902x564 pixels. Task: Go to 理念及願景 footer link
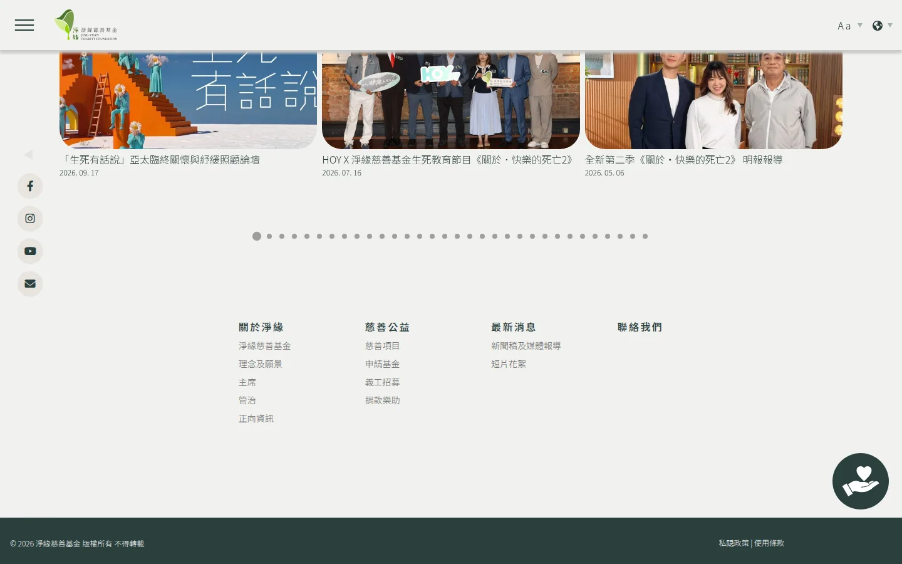tap(260, 364)
